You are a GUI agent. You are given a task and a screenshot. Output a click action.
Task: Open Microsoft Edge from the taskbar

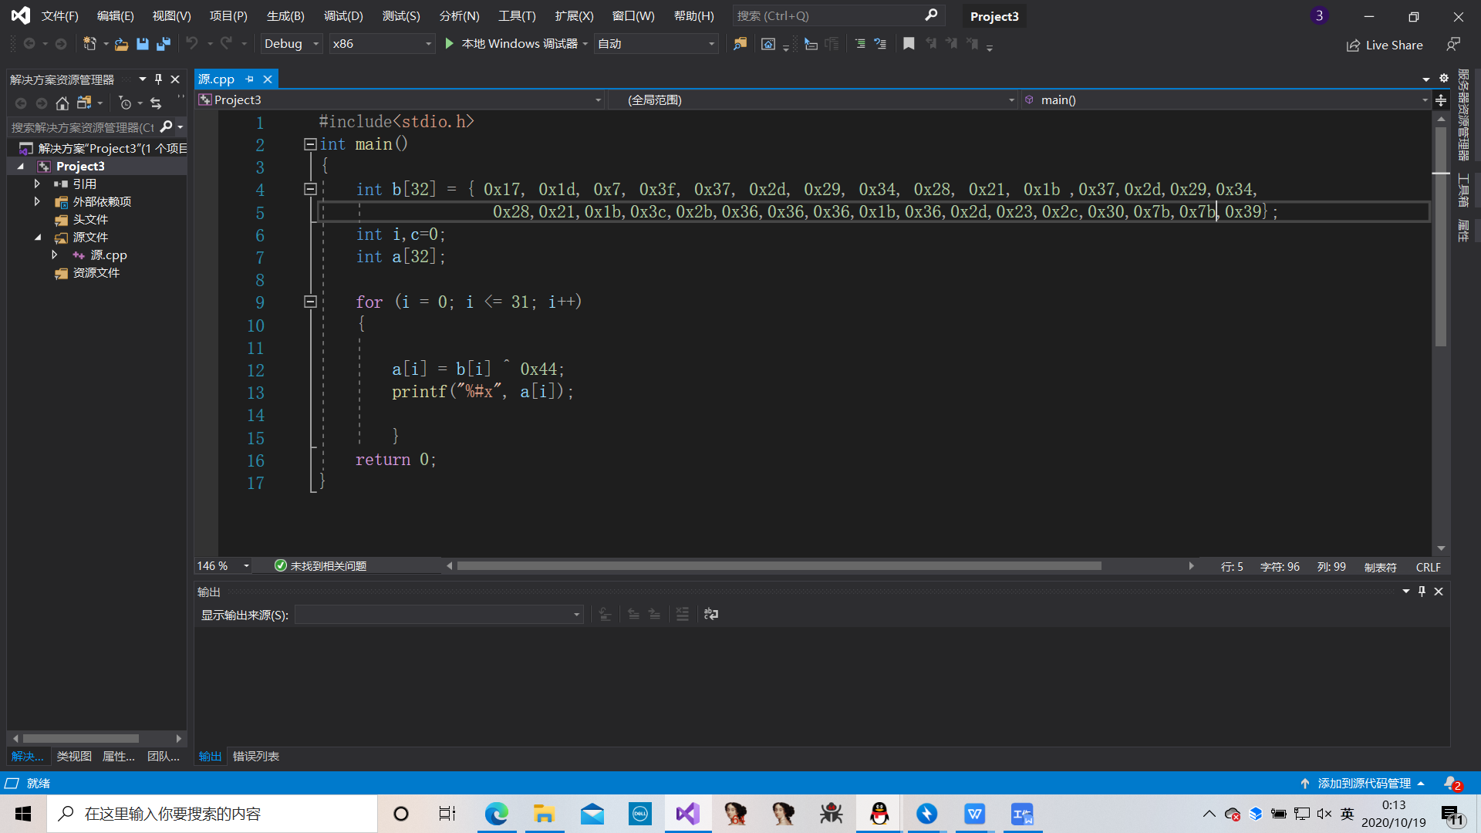tap(496, 814)
